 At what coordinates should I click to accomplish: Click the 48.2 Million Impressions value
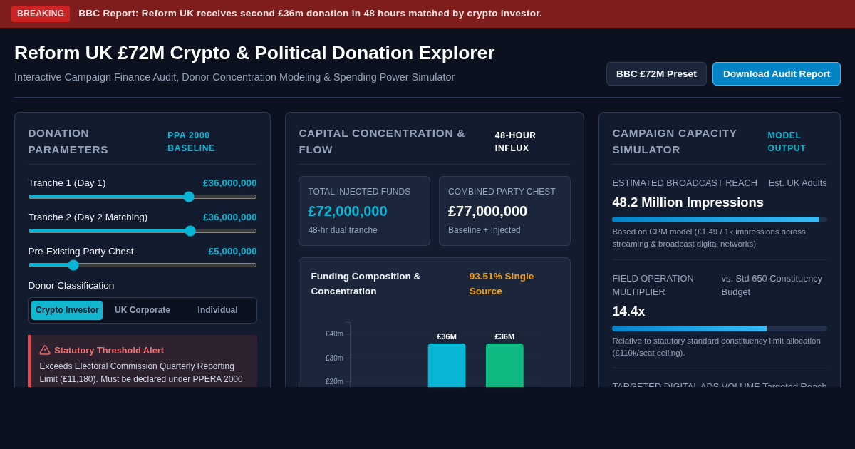tap(688, 202)
